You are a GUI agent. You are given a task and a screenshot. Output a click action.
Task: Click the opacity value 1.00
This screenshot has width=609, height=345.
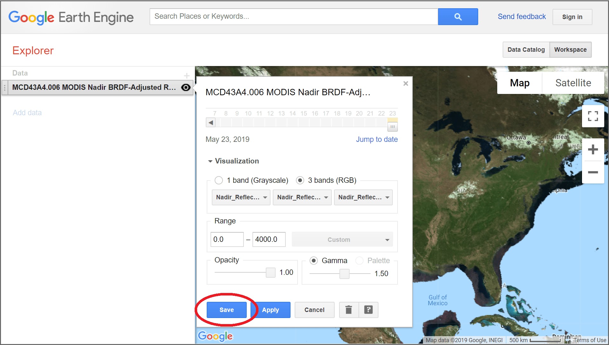286,272
